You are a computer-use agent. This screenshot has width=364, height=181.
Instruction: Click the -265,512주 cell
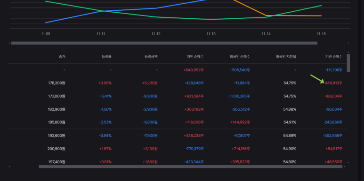[x=241, y=109]
